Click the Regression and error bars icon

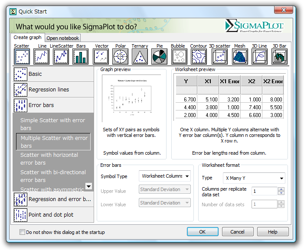click(20, 199)
